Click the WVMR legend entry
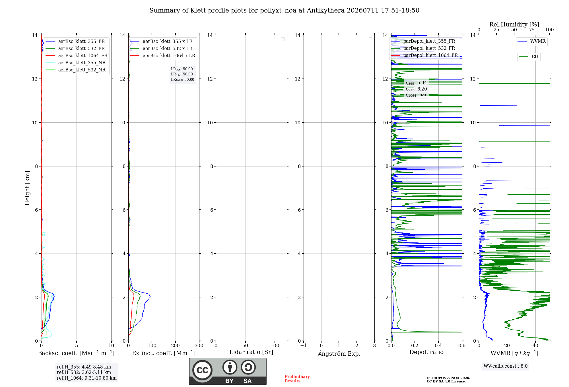The height and width of the screenshot is (387, 569). pyautogui.click(x=532, y=42)
